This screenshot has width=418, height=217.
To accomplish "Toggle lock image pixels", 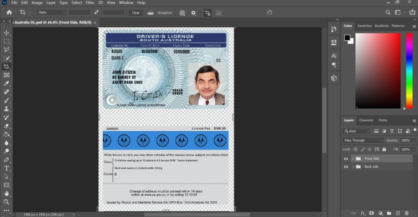I will tap(363, 149).
